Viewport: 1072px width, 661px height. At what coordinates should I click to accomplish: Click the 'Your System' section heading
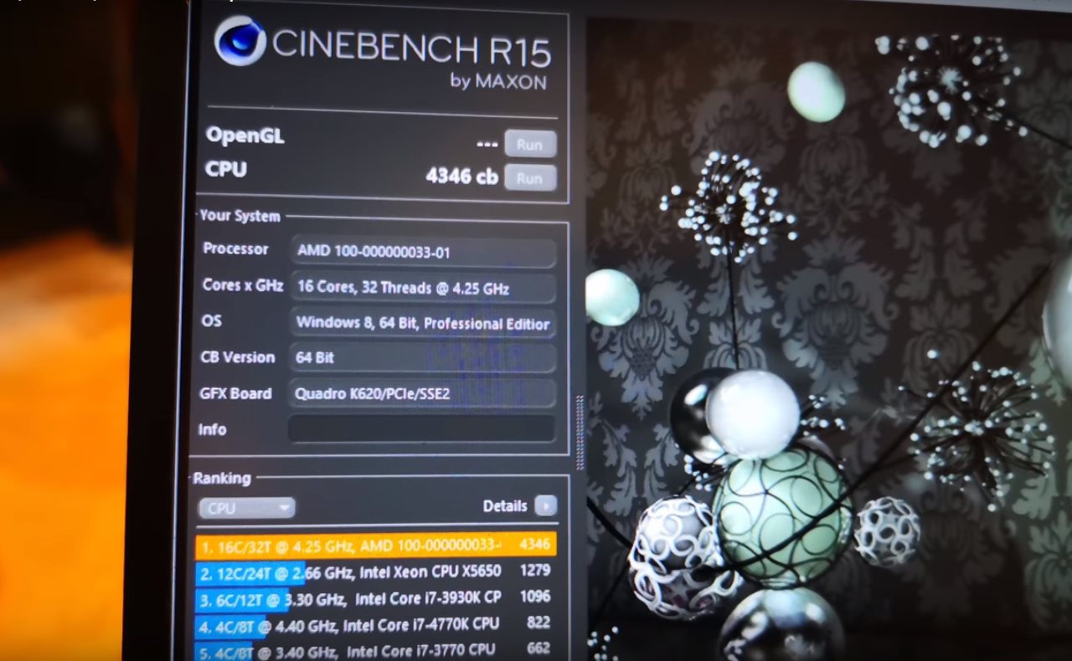tap(240, 216)
